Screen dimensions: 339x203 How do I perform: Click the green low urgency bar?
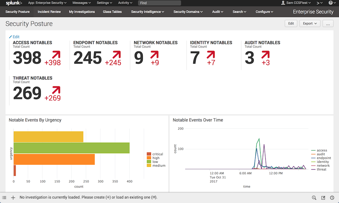pos(72,148)
